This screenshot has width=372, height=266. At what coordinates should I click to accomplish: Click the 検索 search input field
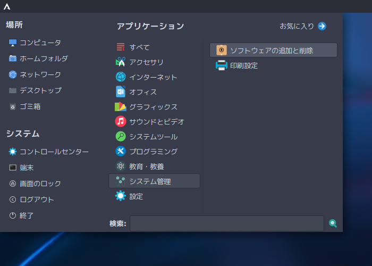point(227,223)
